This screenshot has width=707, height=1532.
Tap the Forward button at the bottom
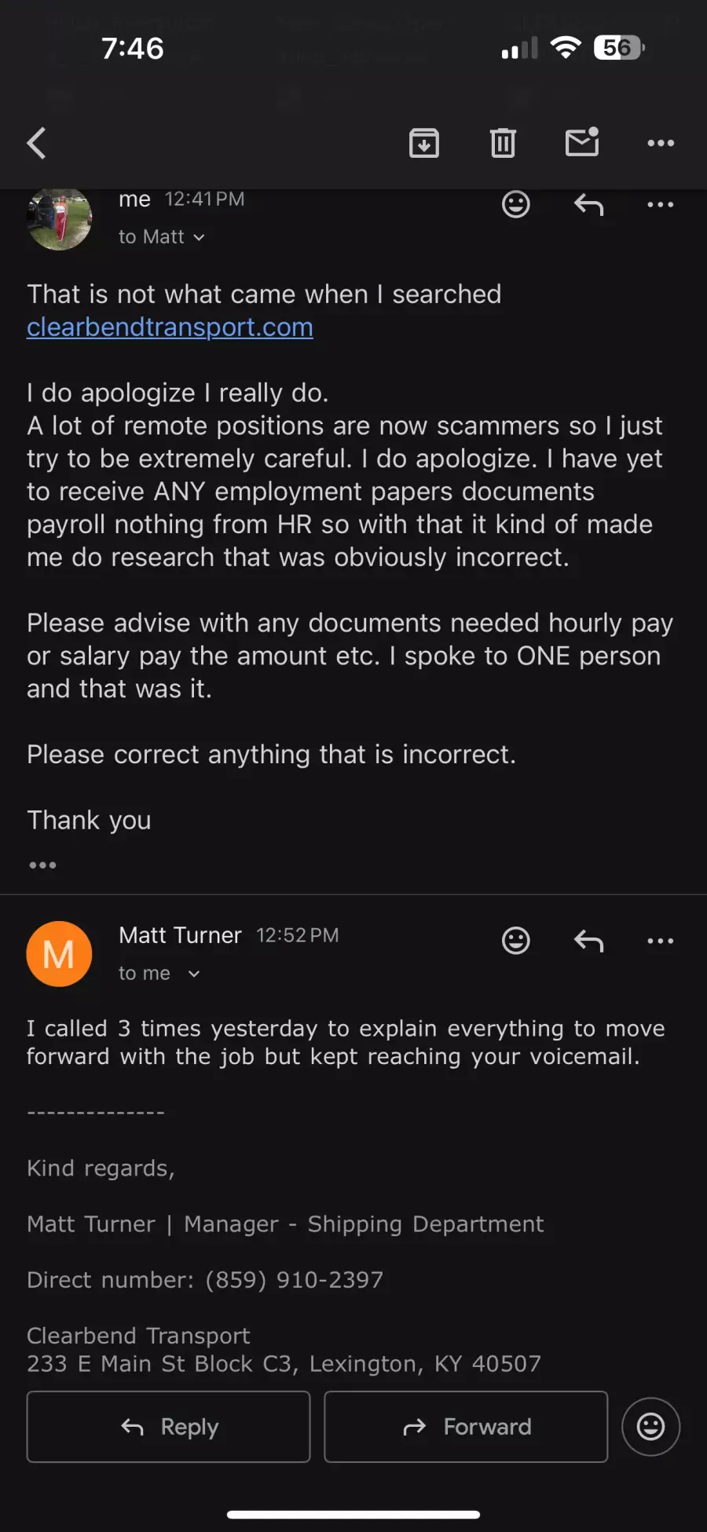tap(466, 1427)
